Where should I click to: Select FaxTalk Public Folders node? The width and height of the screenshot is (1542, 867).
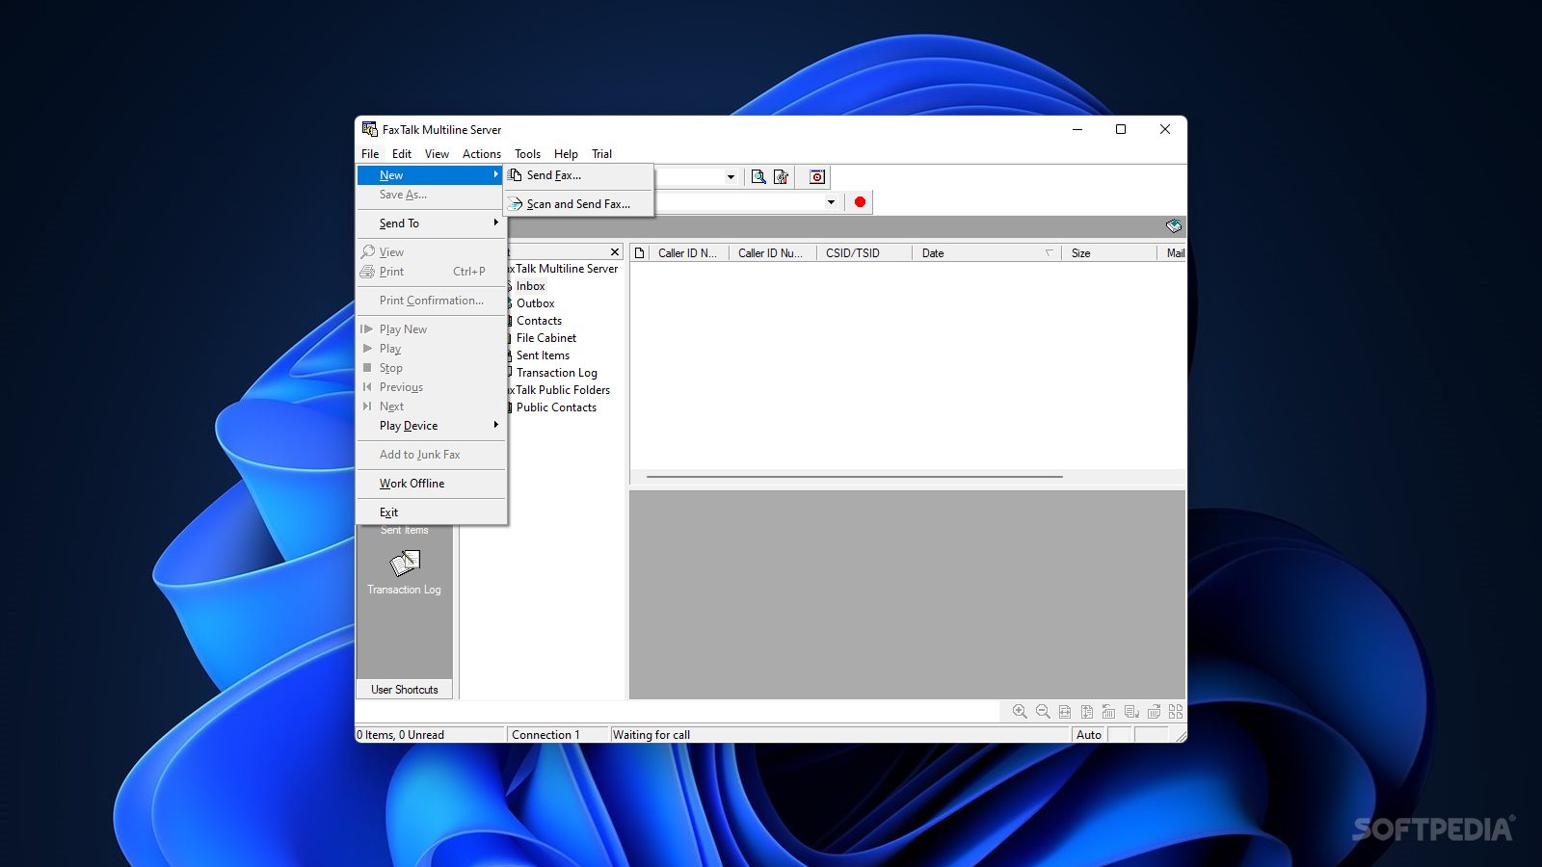(560, 390)
